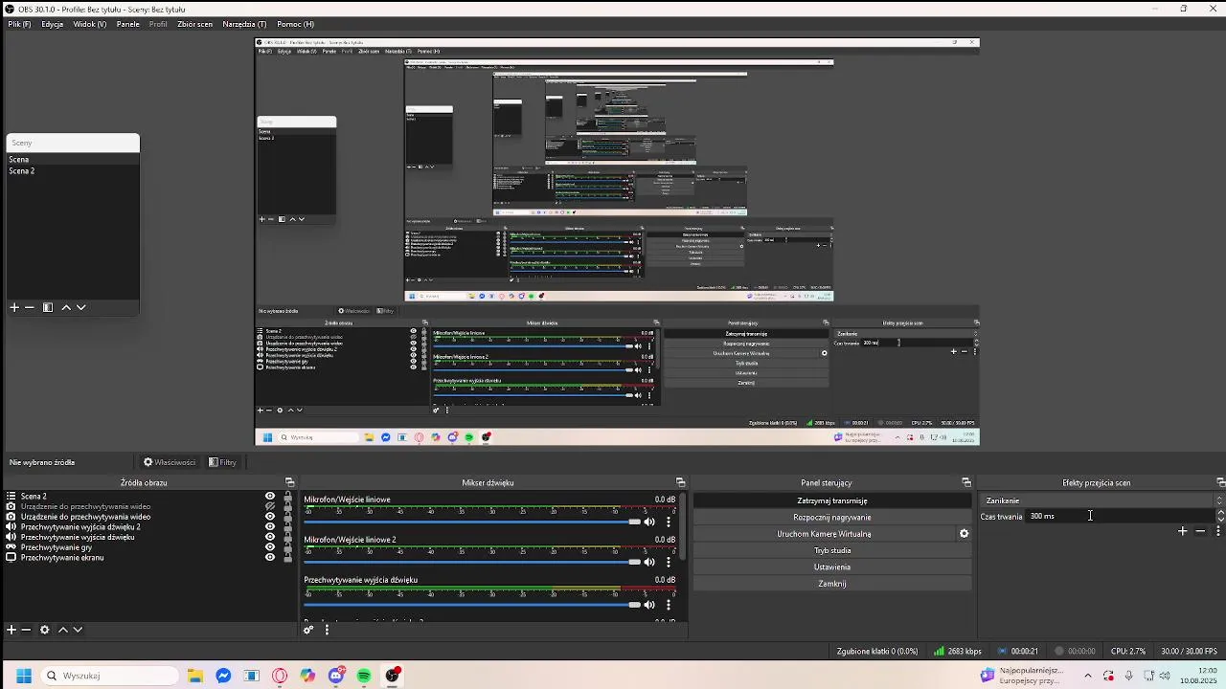Open options dots for Mikrofon/Wejście liniowe

669,522
